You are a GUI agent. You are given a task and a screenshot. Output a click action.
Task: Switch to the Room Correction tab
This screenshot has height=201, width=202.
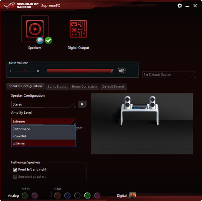84,87
